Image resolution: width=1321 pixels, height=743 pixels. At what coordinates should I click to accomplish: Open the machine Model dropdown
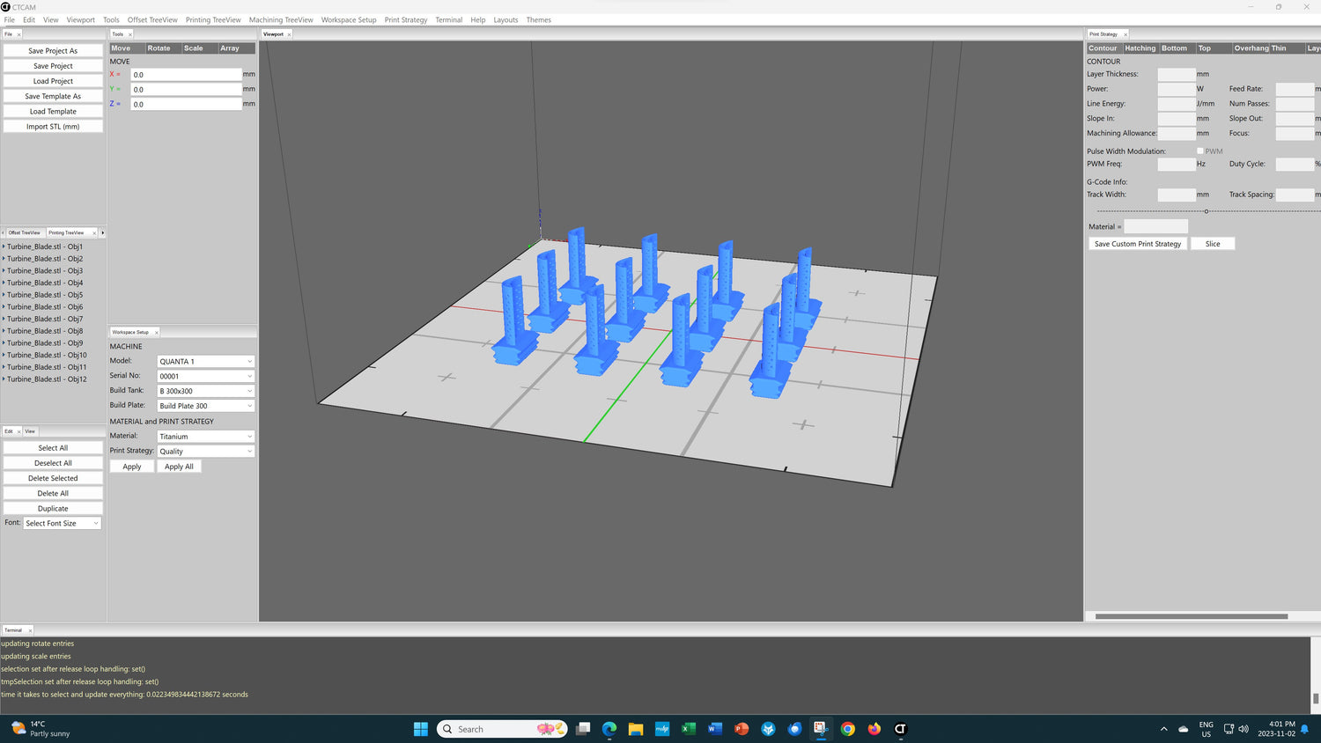point(206,361)
